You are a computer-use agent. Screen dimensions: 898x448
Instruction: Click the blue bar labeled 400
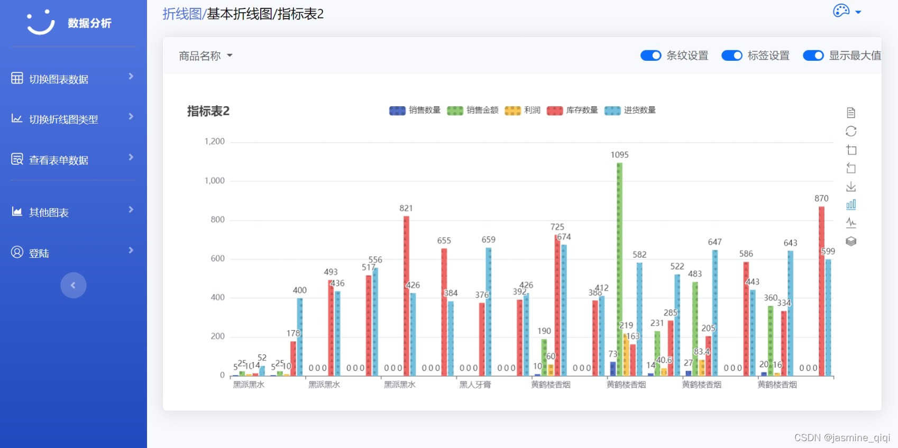click(x=300, y=337)
